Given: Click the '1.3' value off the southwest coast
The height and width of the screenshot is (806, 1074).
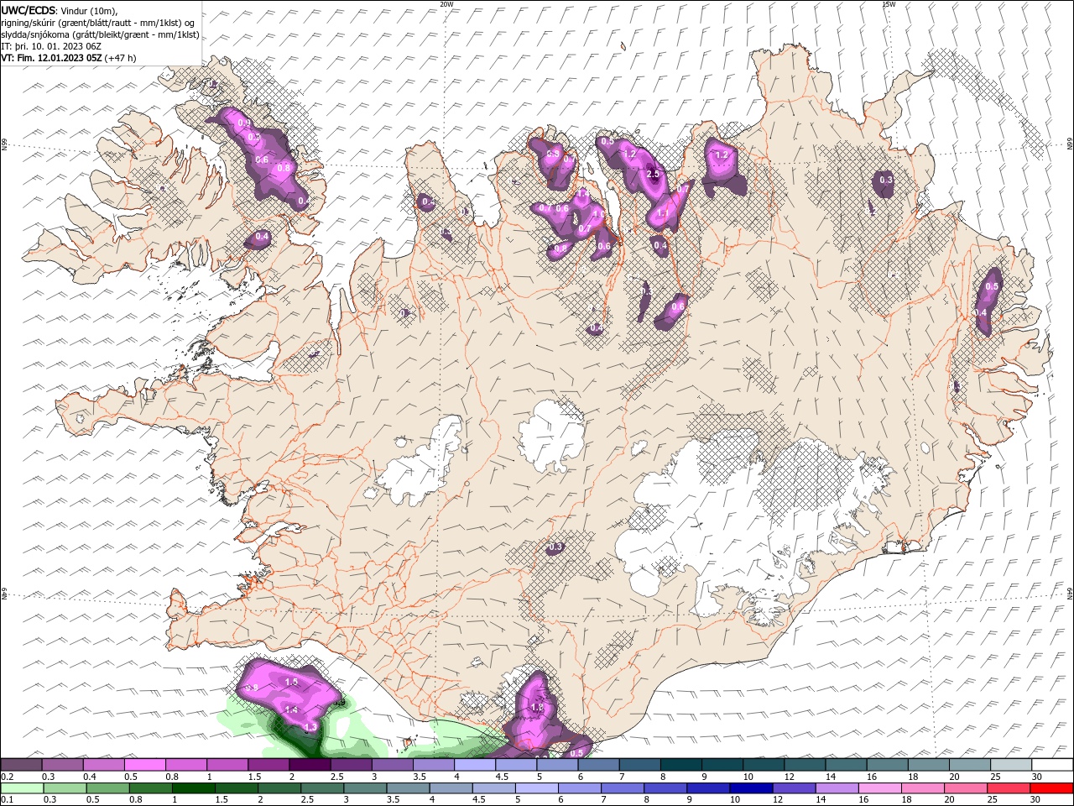Looking at the screenshot, I should [310, 727].
